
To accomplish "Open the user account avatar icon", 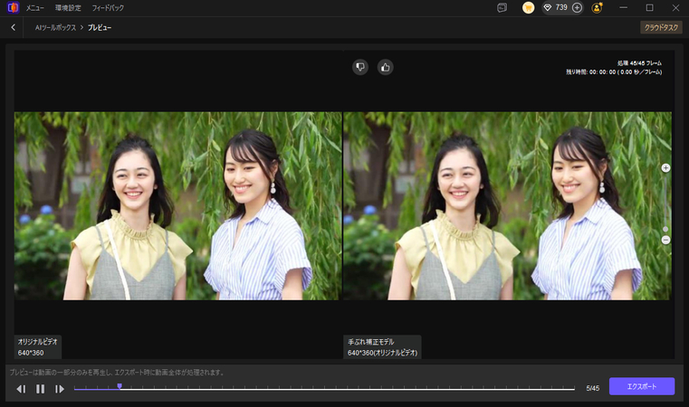I will [597, 7].
